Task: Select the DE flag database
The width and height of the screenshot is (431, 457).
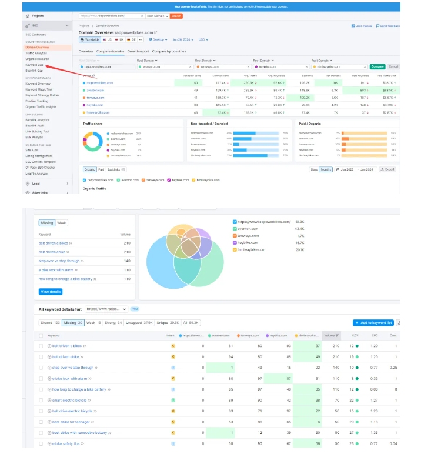Action: [x=131, y=39]
